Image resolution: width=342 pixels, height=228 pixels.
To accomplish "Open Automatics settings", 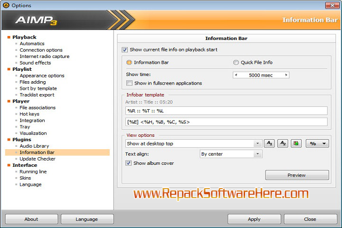I will point(32,44).
